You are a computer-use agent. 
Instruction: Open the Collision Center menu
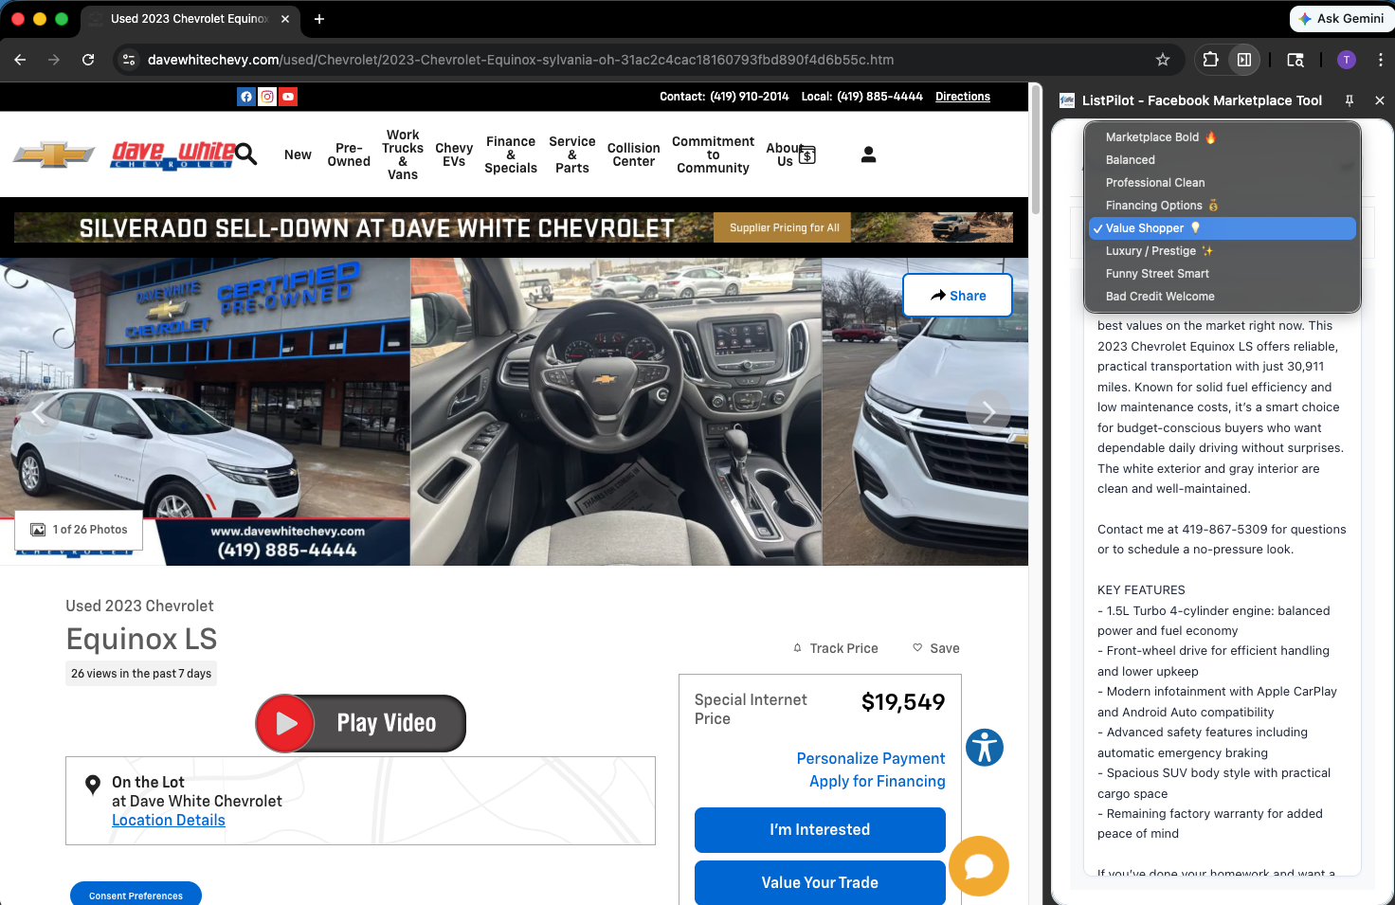(634, 154)
